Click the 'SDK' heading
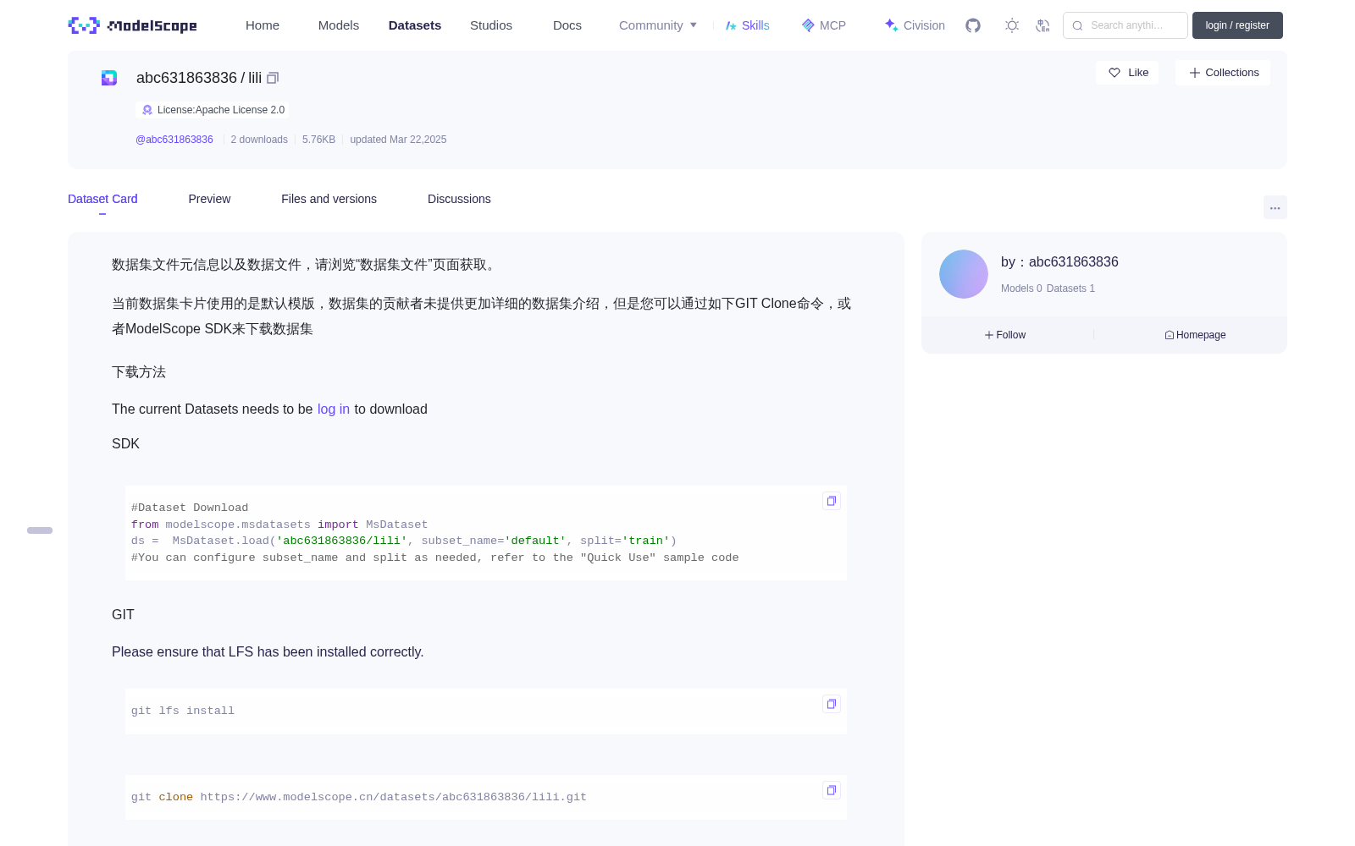The width and height of the screenshot is (1355, 846). point(125,444)
